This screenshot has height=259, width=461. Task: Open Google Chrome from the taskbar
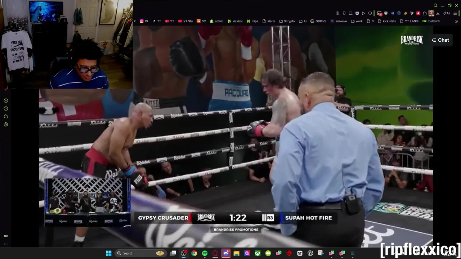[194, 253]
